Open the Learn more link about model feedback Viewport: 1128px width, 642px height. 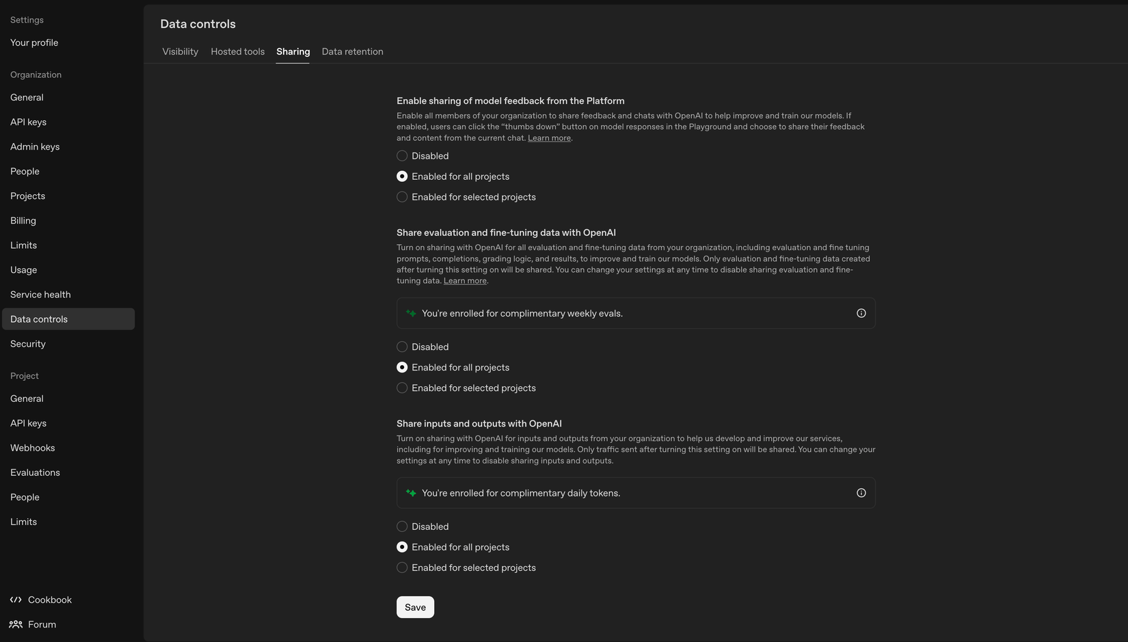[549, 137]
